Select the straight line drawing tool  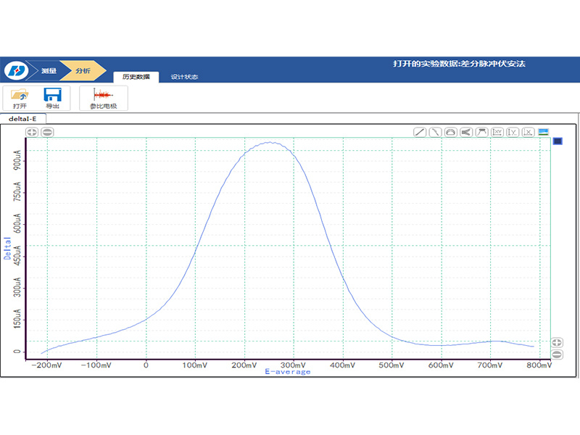pyautogui.click(x=420, y=132)
